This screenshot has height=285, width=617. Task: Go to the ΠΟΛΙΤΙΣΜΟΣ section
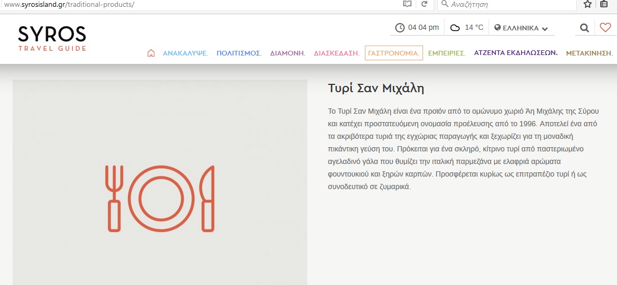pos(239,53)
